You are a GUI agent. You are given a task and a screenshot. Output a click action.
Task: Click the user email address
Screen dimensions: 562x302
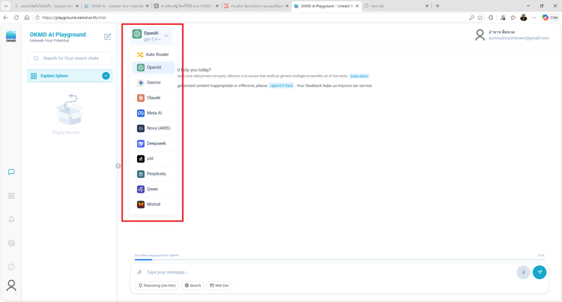(x=519, y=38)
